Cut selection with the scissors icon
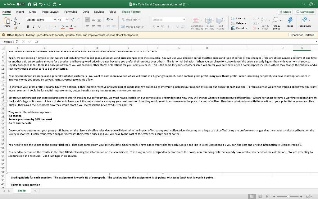 coord(16,19)
